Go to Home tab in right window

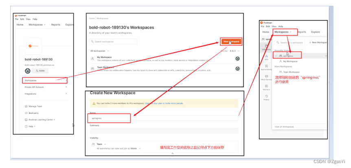click(266, 32)
